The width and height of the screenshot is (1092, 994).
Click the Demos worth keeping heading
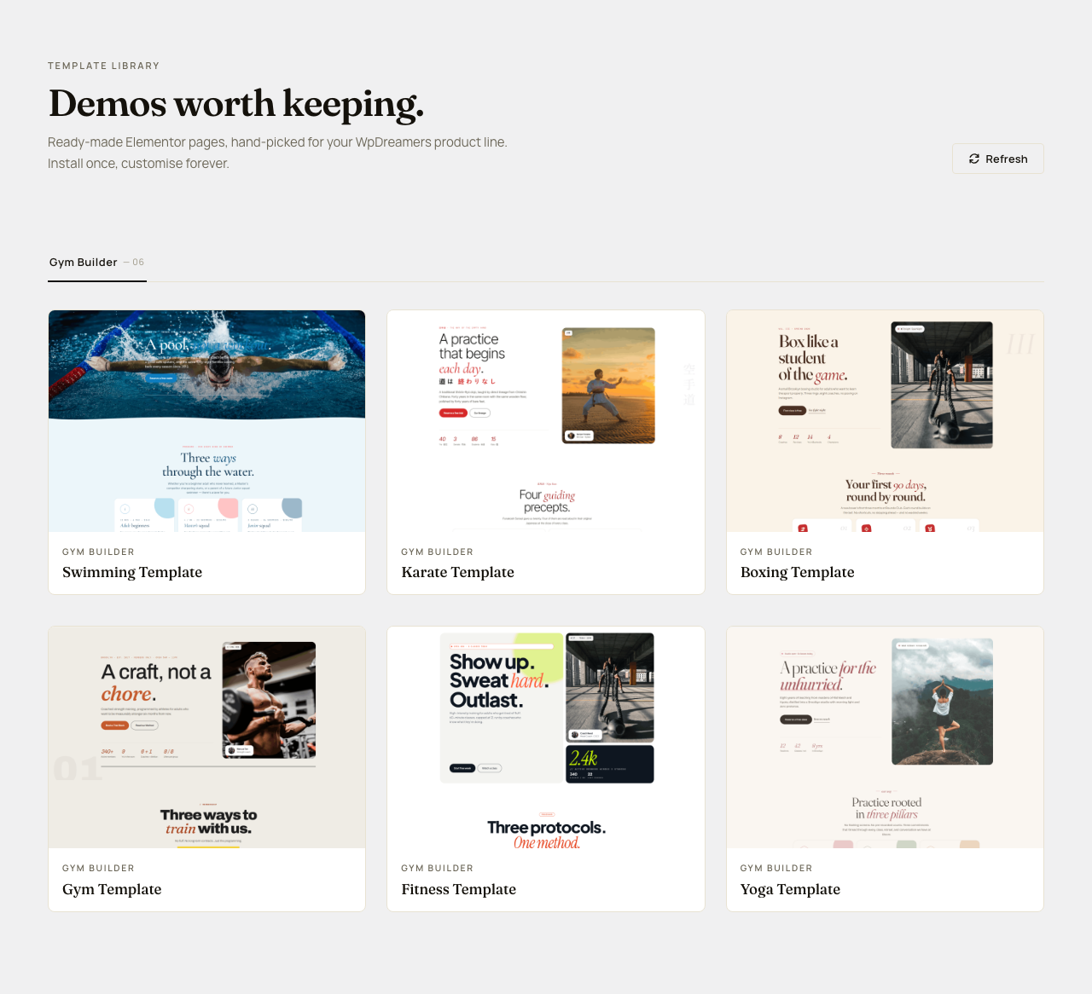[x=236, y=104]
